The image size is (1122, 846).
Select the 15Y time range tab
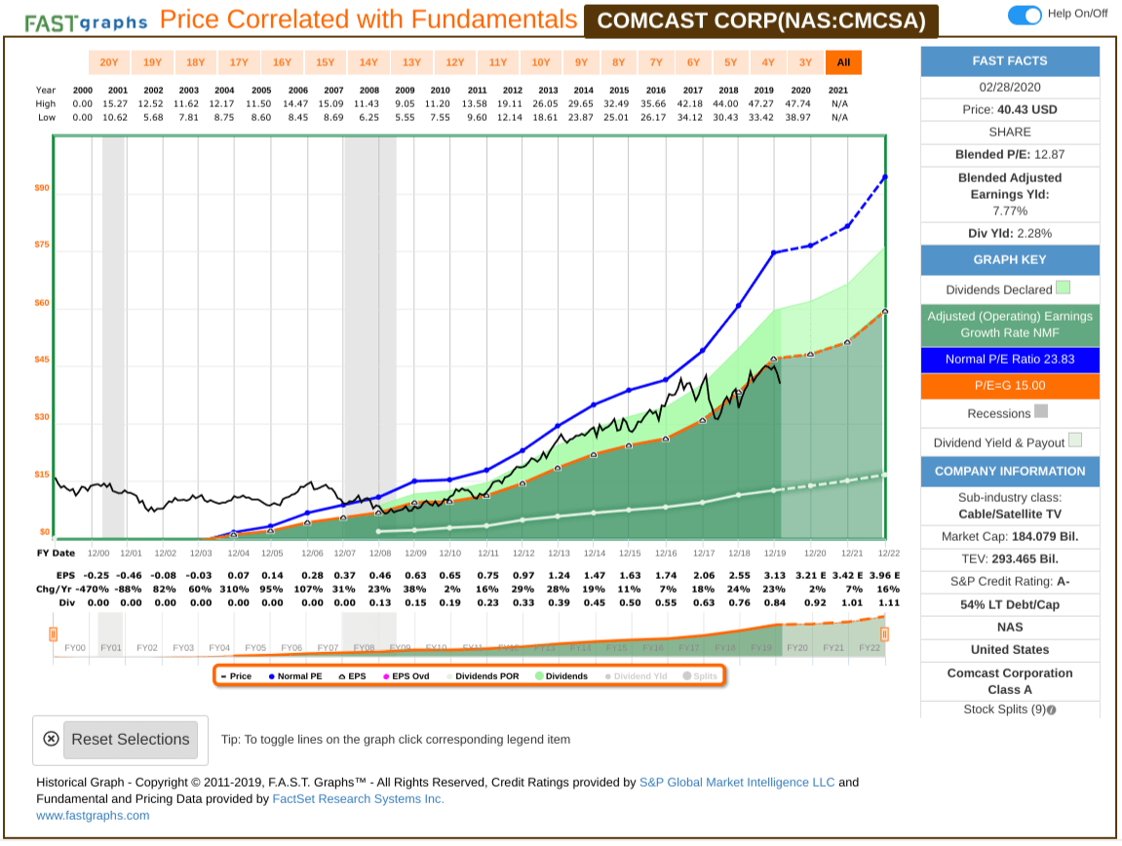325,62
